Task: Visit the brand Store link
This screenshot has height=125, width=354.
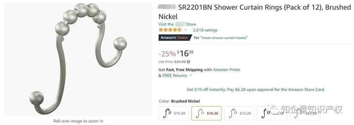Action: point(177,24)
